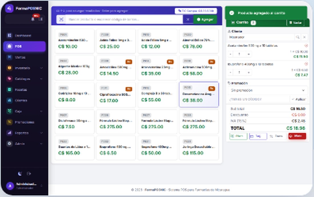Open the notifications bell
This screenshot has width=314, height=197.
click(x=33, y=19)
